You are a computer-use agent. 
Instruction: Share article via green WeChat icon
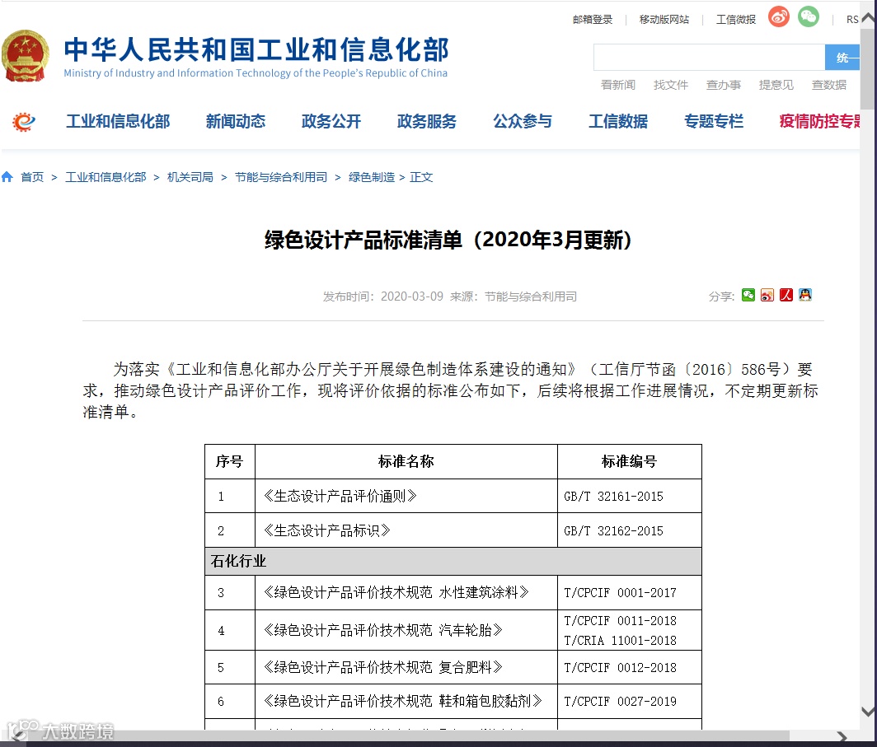pos(748,295)
